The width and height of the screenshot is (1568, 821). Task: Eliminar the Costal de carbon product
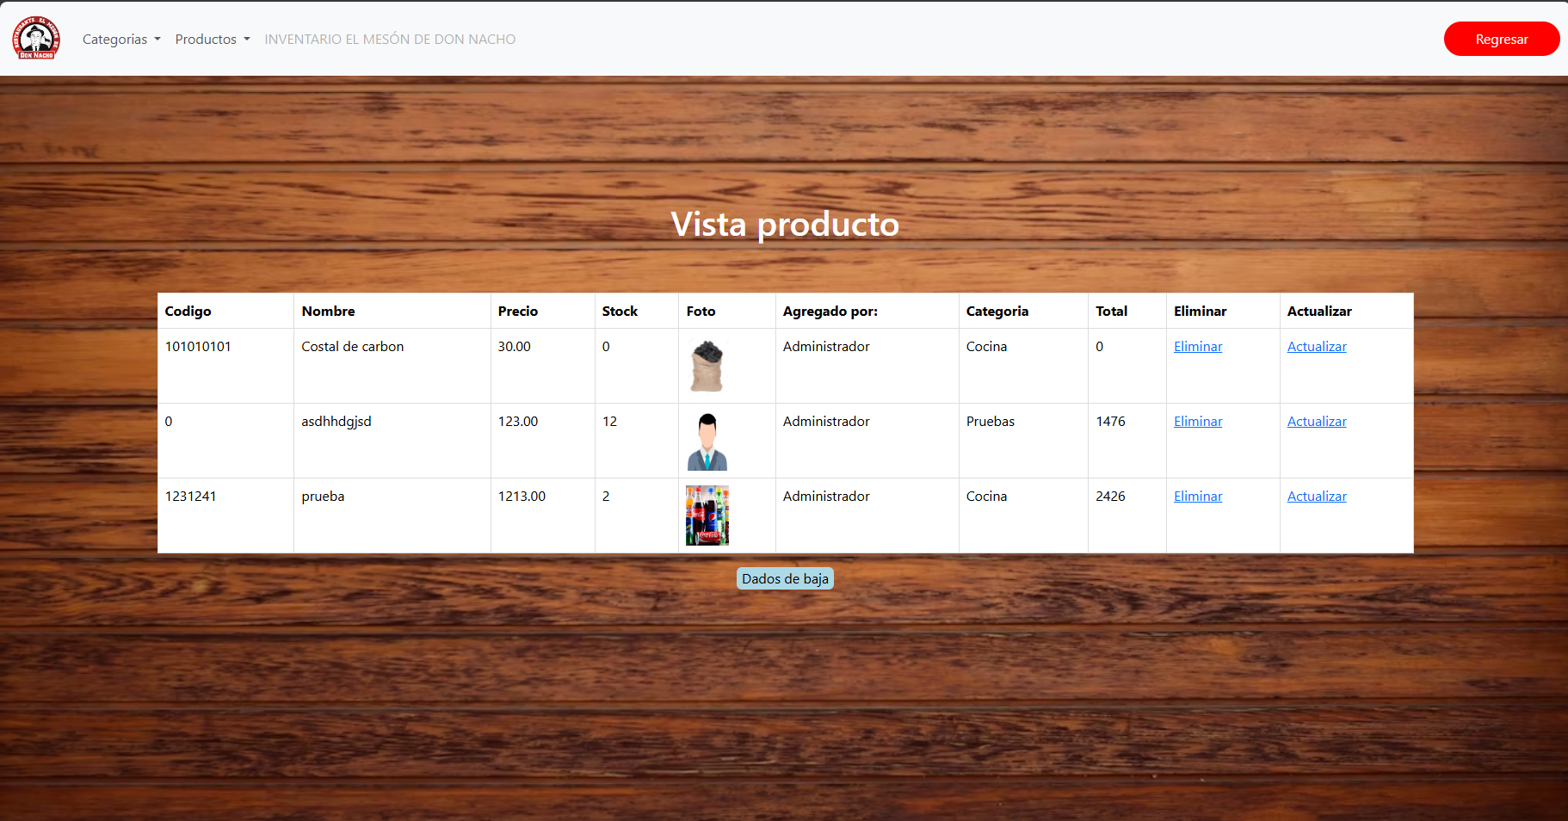[1197, 347]
